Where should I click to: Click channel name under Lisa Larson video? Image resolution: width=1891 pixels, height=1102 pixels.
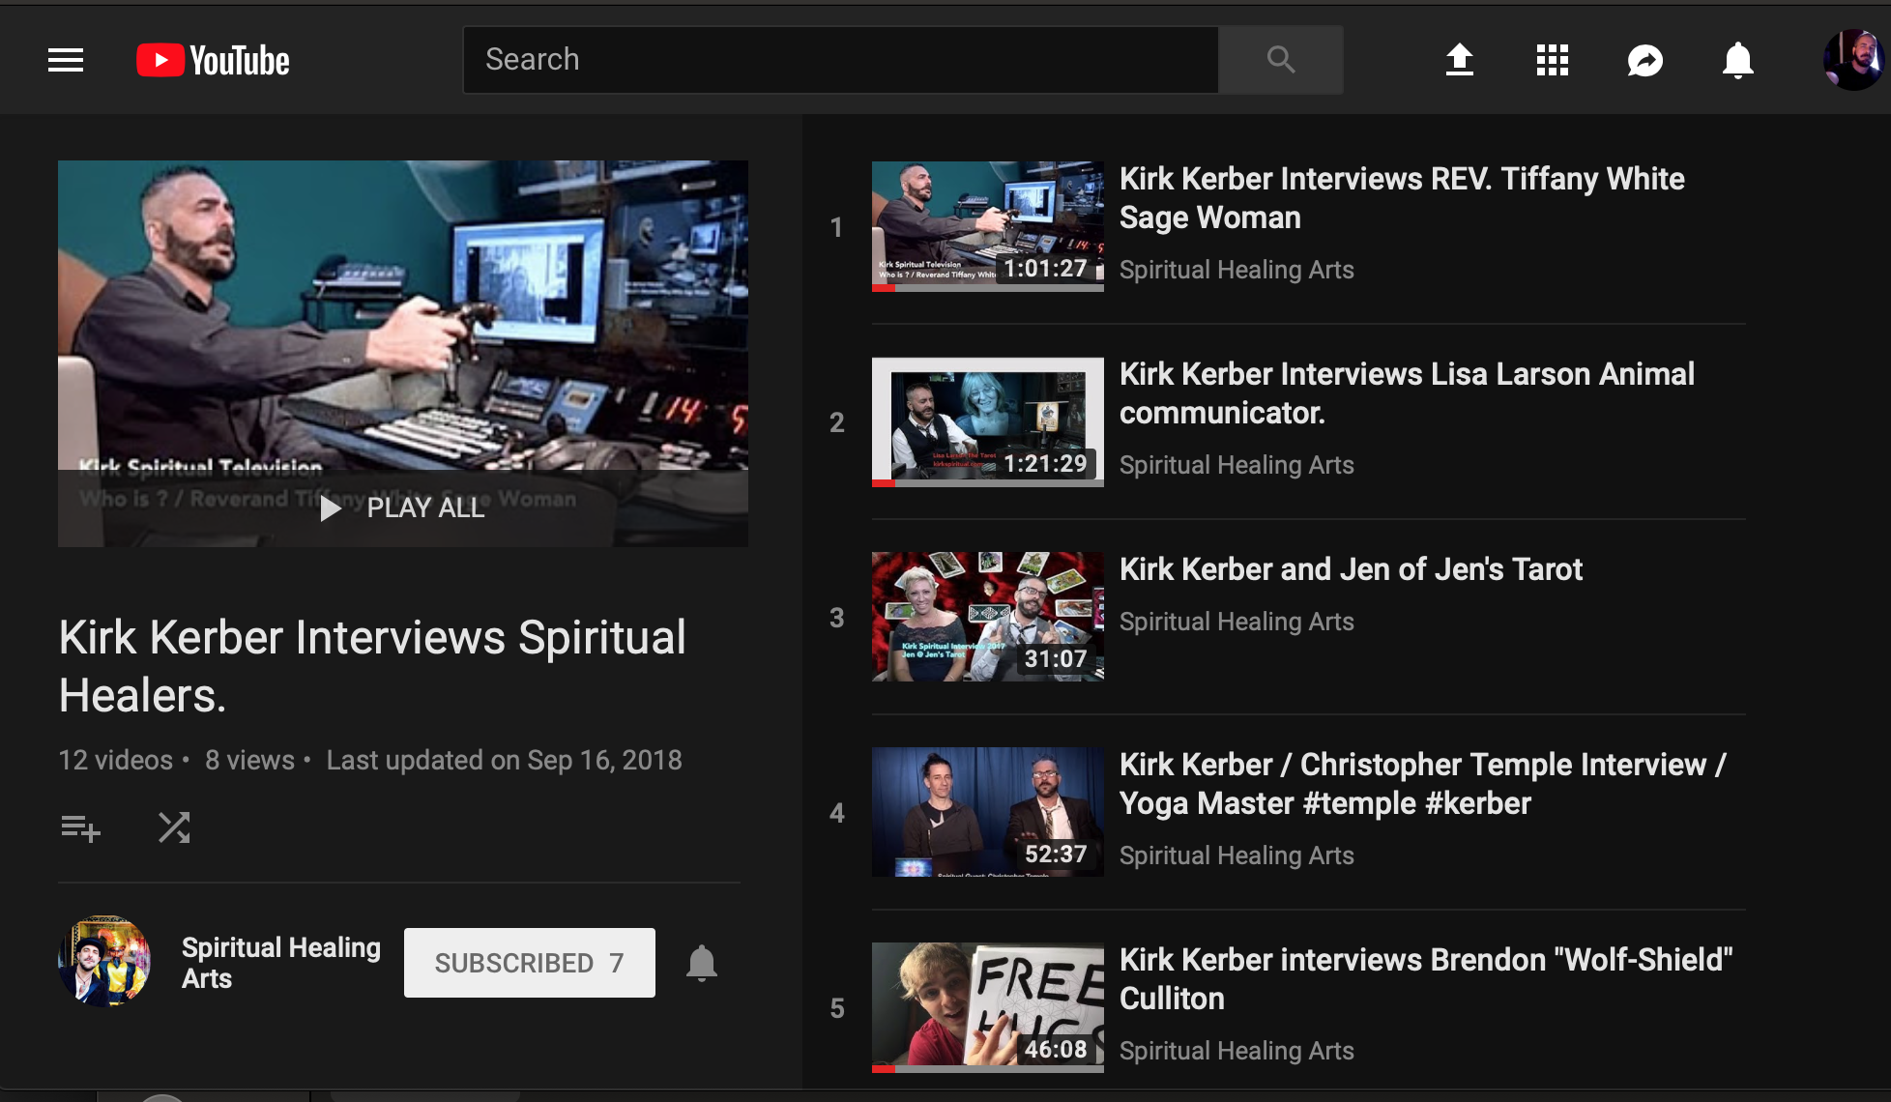click(x=1236, y=465)
